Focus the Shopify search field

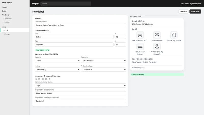66,4
